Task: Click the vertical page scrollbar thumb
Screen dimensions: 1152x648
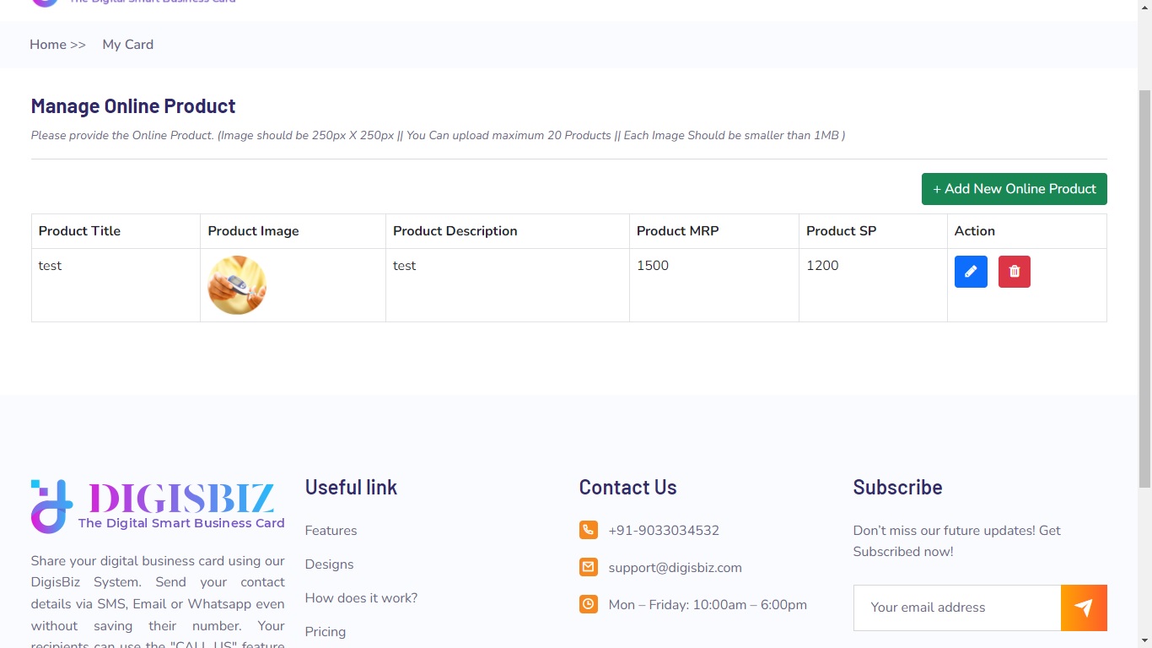Action: (1144, 287)
